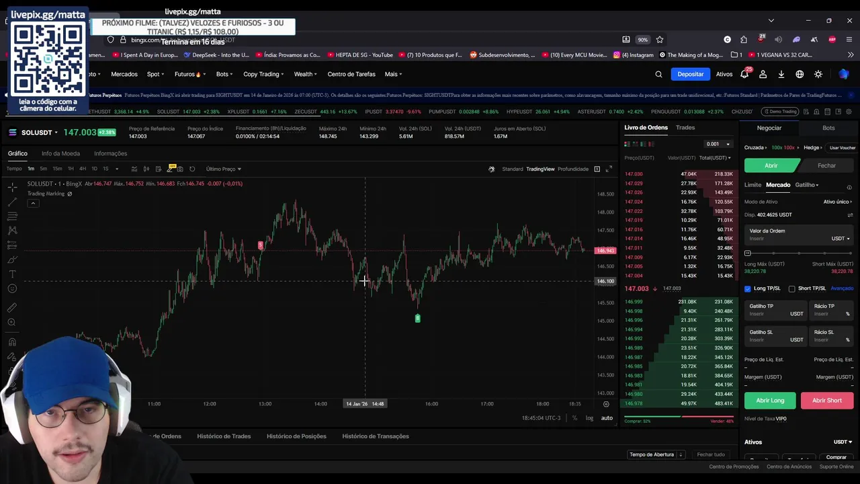860x484 pixels.
Task: Click the Abrir Long button
Action: tap(770, 401)
